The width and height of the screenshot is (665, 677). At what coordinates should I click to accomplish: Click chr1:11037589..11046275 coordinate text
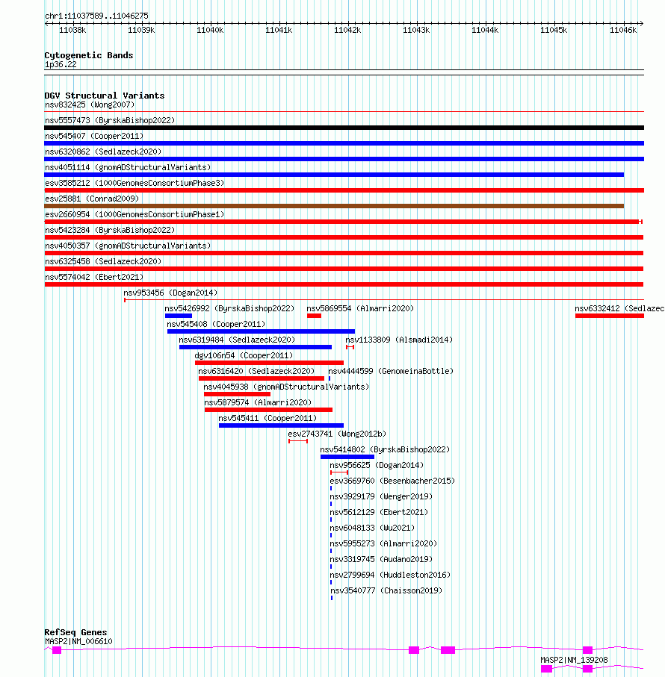(x=97, y=16)
